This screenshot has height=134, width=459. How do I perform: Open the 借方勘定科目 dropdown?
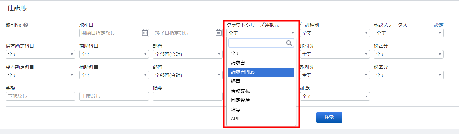click(x=40, y=55)
